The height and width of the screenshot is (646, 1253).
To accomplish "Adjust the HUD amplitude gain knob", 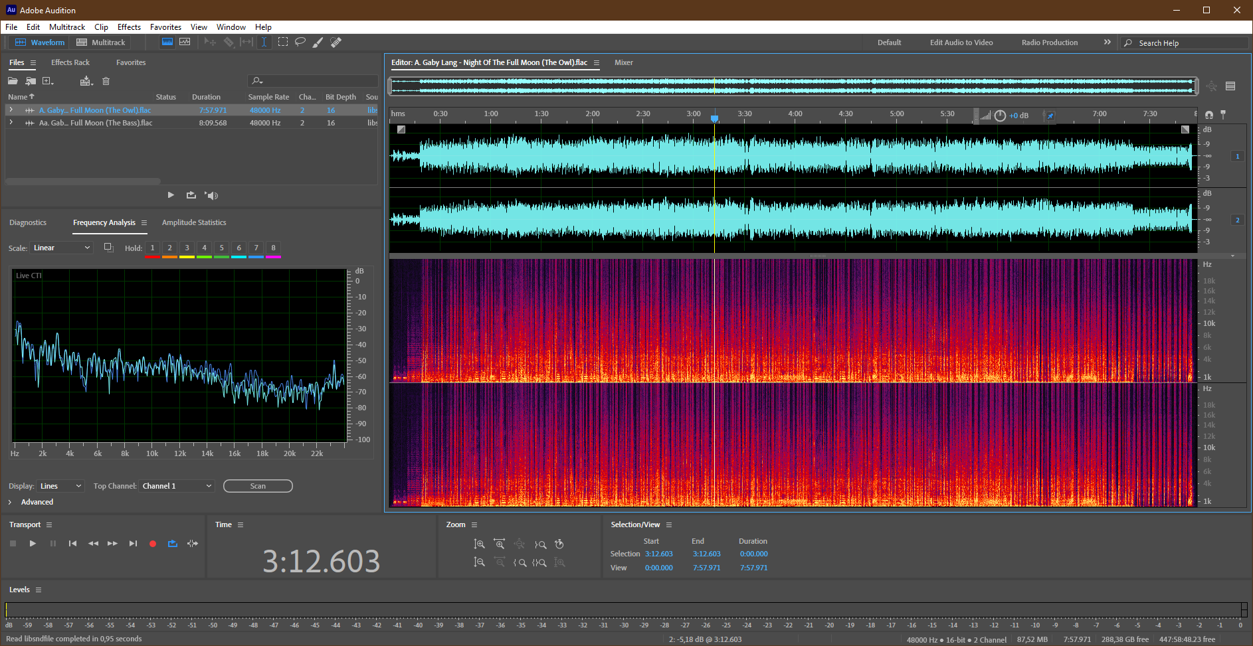I will 1000,116.
